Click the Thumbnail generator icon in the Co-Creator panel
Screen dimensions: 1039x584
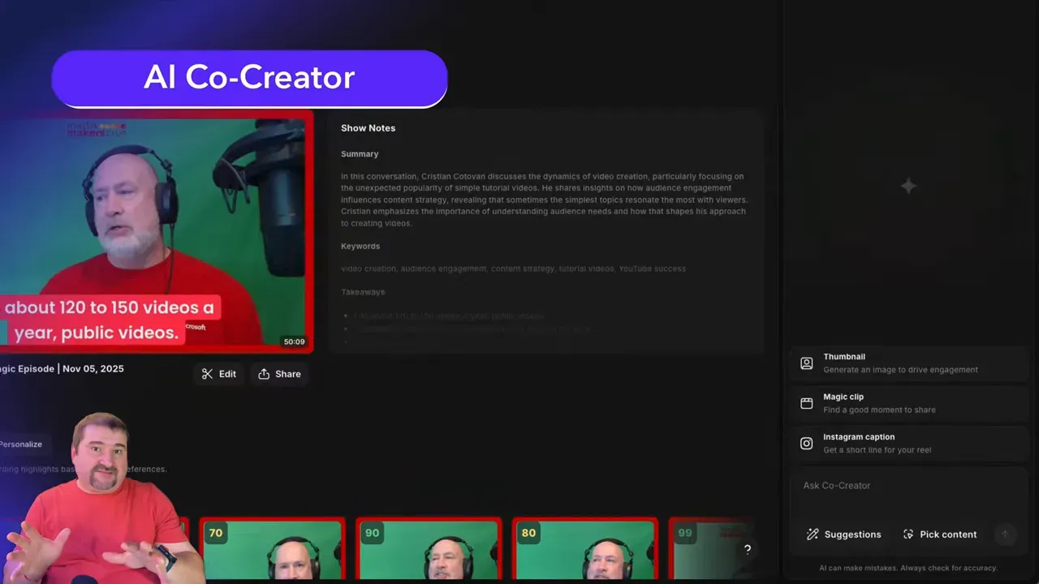(806, 363)
